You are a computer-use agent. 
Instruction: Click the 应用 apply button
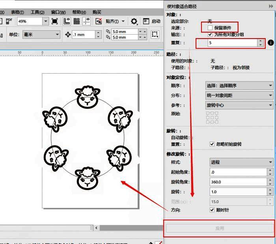point(219,228)
